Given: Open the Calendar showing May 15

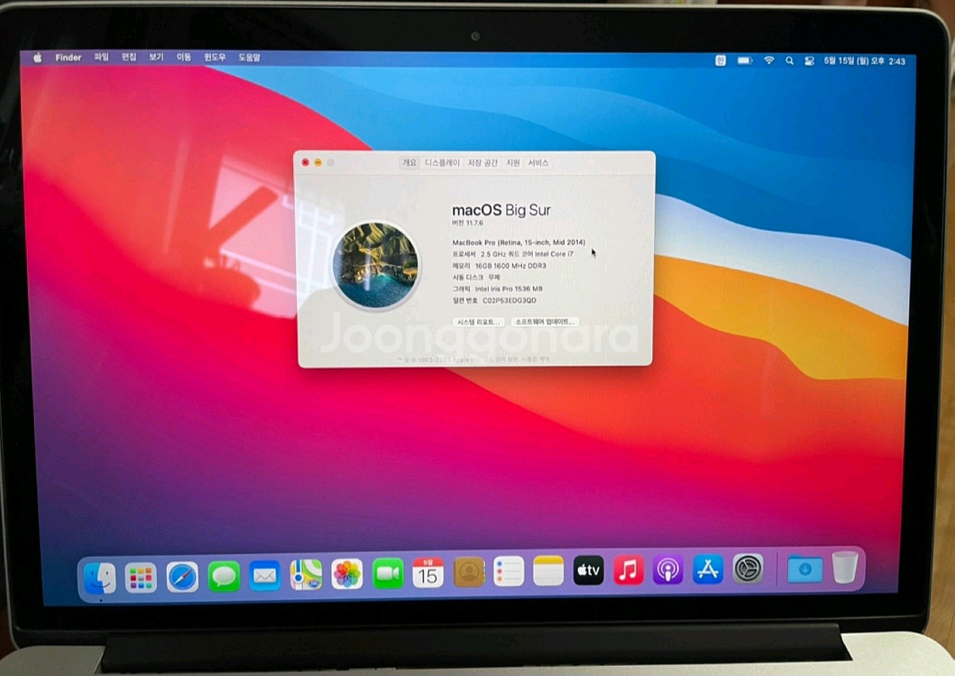Looking at the screenshot, I should (x=428, y=571).
